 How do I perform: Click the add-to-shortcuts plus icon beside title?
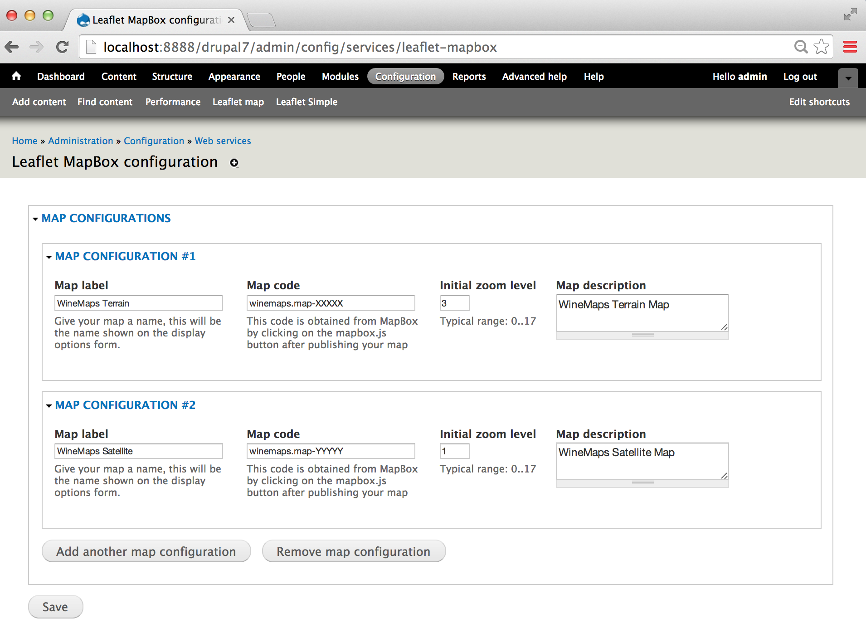(x=234, y=163)
